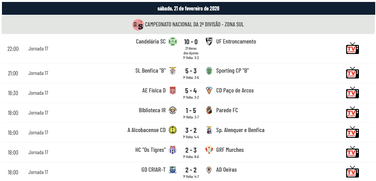Click the A Alcobacense CD yellow crest
The width and height of the screenshot is (376, 181).
pos(173,130)
